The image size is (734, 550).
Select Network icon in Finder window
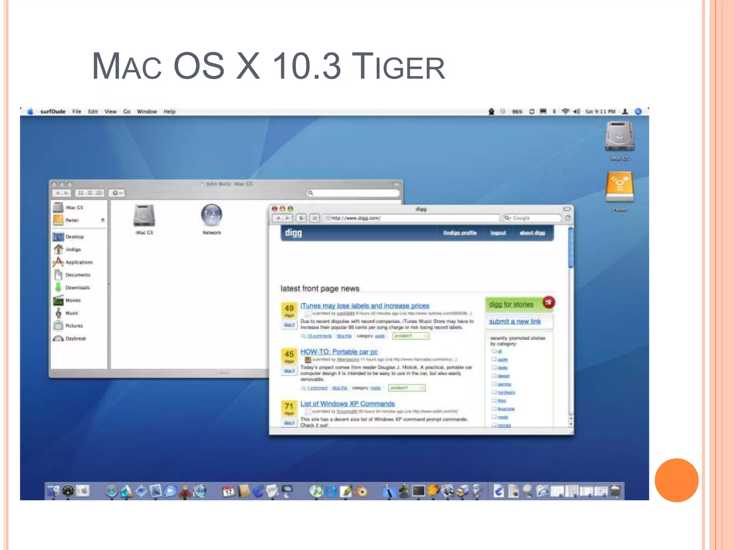point(211,219)
